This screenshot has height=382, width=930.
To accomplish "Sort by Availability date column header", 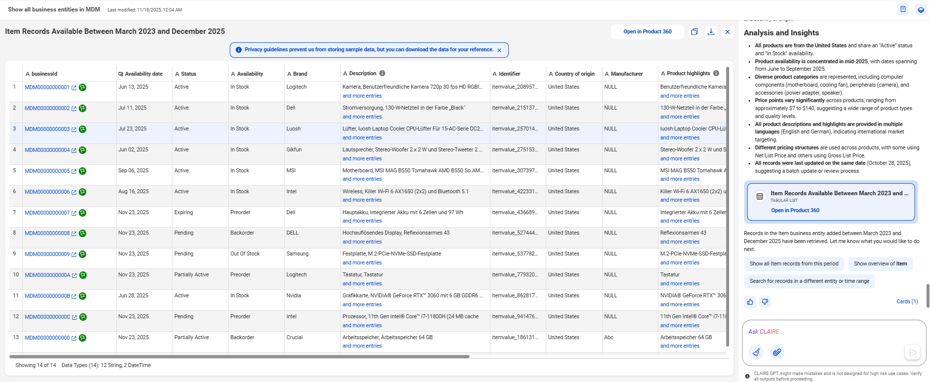I will (x=144, y=74).
